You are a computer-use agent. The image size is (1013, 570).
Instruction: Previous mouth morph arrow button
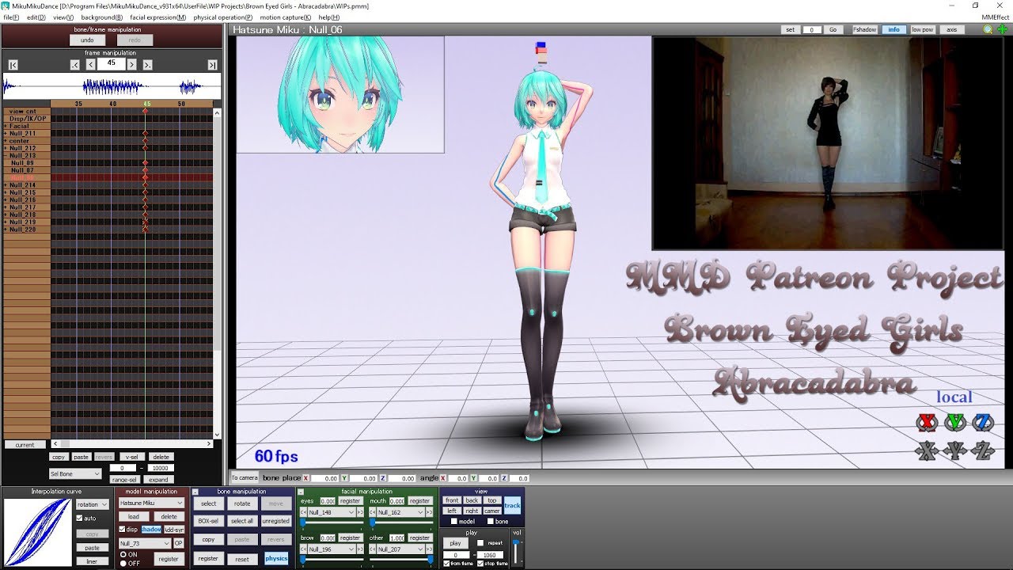click(373, 512)
